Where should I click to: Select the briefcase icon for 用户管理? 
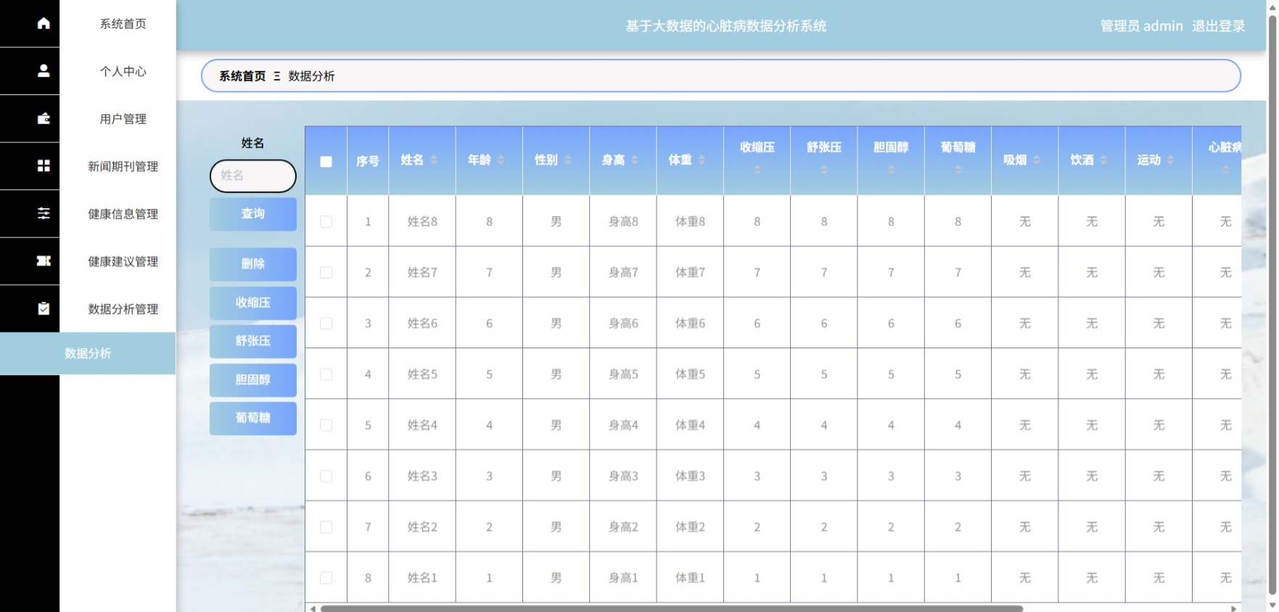(44, 118)
